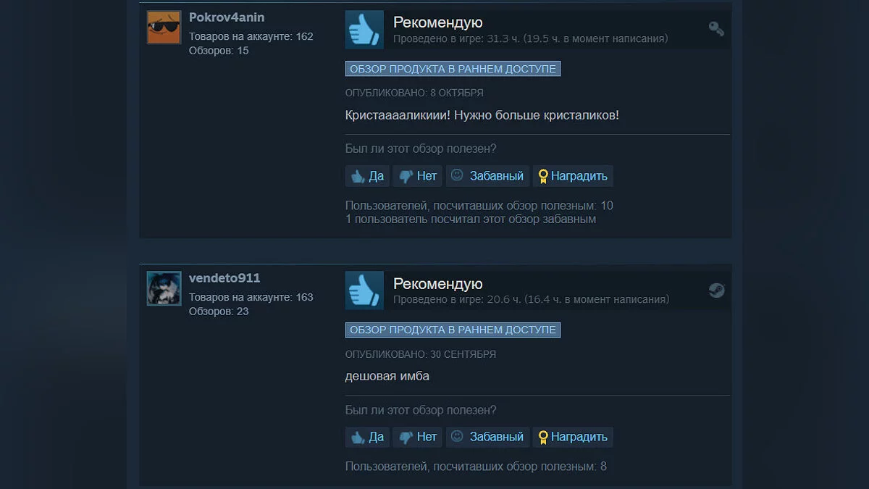Click Pokrov4anin's sunglasses avatar

[x=164, y=28]
